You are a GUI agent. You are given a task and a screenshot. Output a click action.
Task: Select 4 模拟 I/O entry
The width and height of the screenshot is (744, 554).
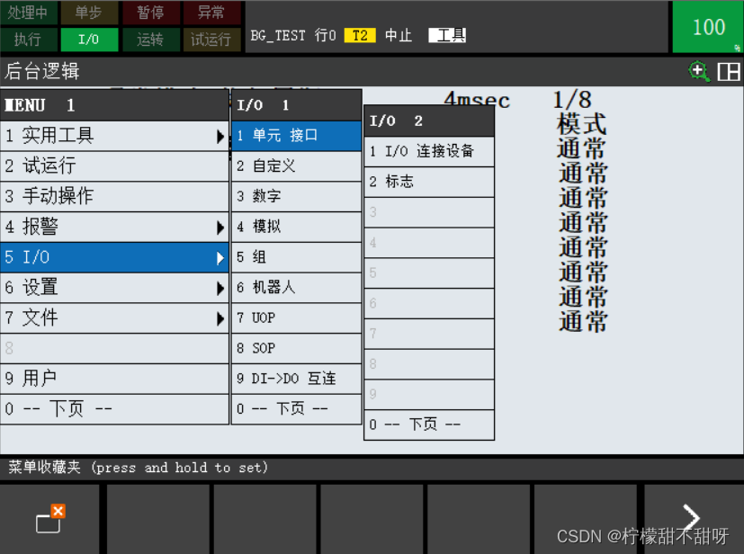[297, 228]
